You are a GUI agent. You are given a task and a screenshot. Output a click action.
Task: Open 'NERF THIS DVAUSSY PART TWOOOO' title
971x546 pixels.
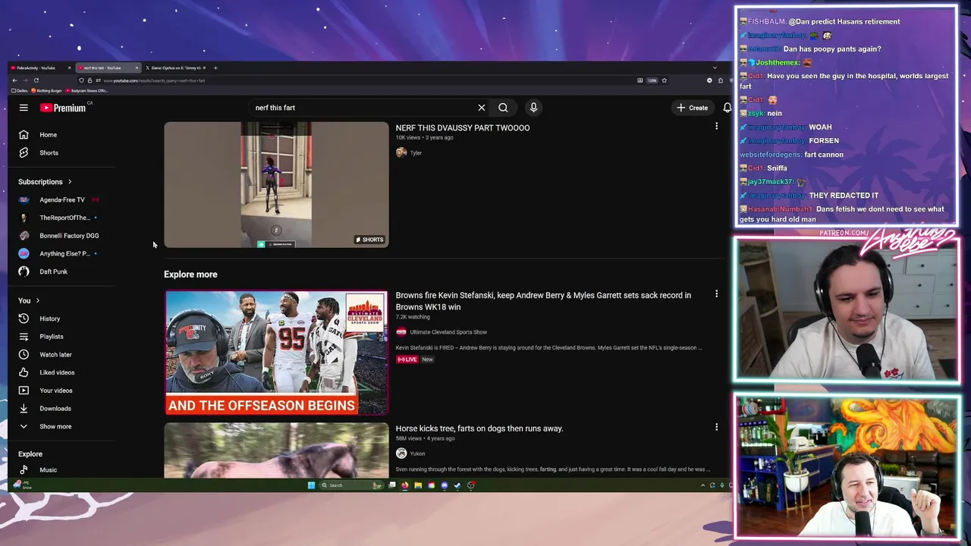(463, 128)
